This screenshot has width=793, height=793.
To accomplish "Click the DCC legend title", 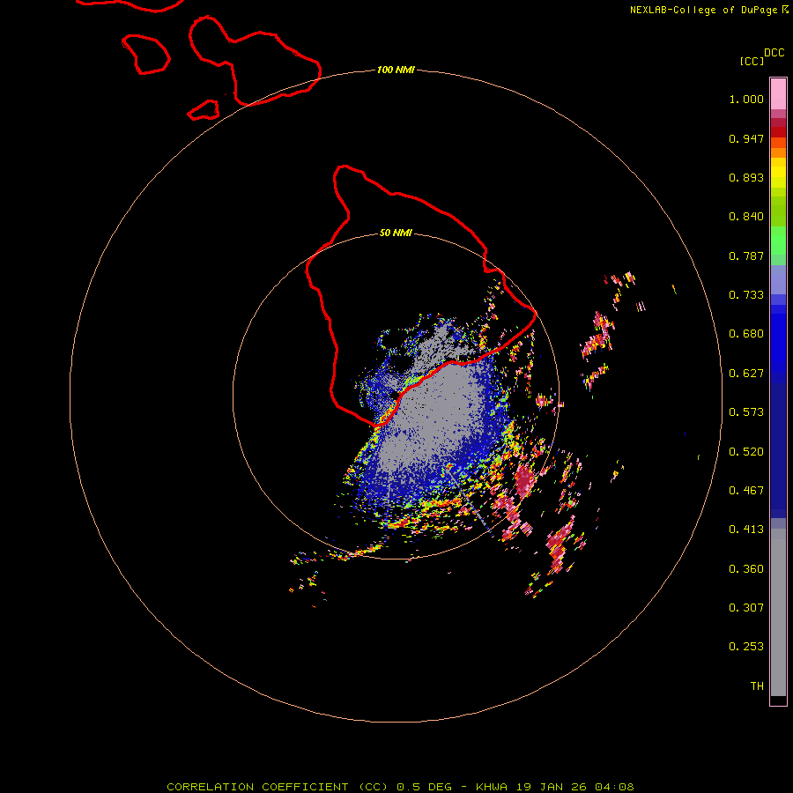I will click(x=774, y=53).
